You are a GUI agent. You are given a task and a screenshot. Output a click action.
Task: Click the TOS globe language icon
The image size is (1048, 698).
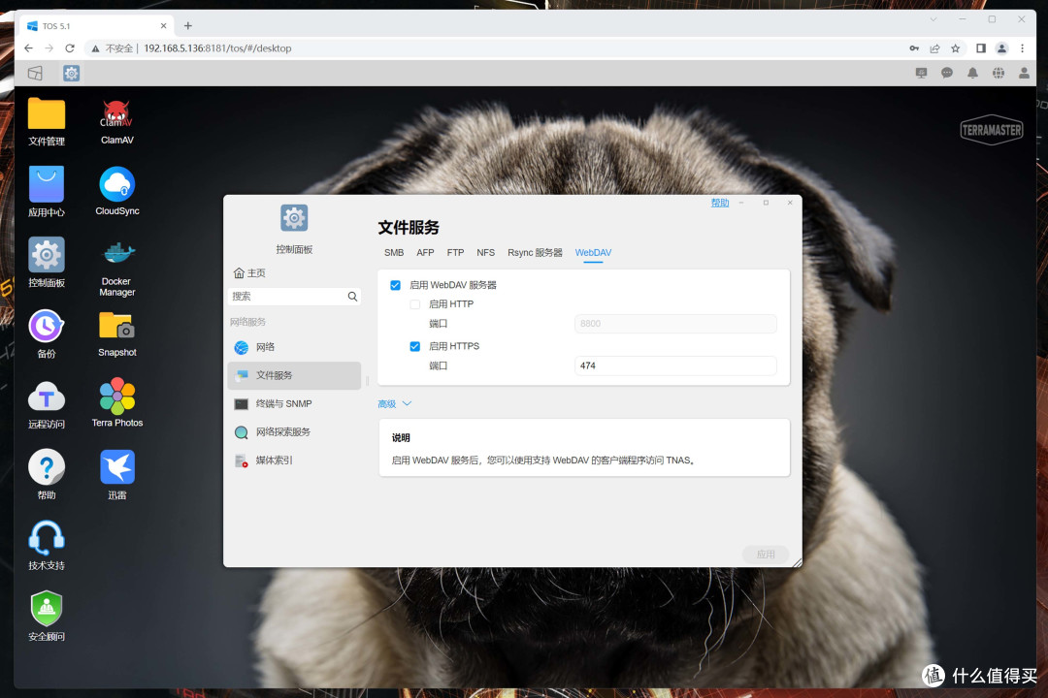click(x=998, y=73)
